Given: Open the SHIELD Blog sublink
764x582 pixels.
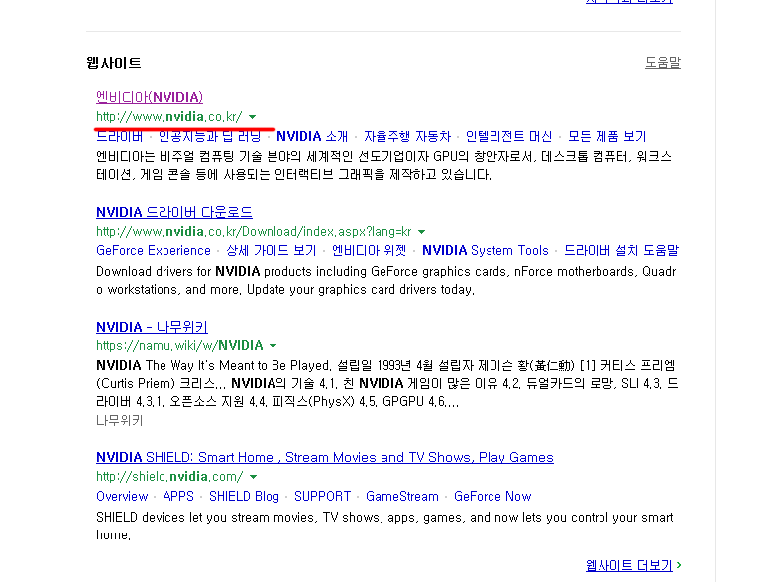Looking at the screenshot, I should pos(244,496).
